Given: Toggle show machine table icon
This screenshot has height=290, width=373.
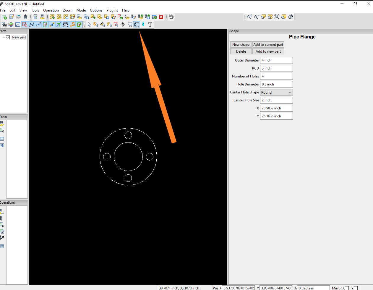Looking at the screenshot, I should point(65,25).
